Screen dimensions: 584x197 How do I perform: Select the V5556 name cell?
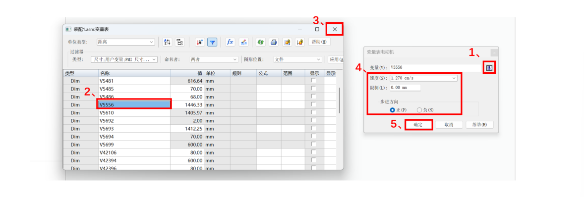(134, 105)
